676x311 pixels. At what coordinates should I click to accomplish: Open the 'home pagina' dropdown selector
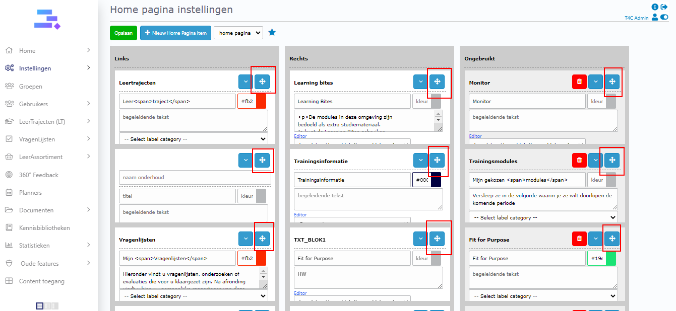238,33
